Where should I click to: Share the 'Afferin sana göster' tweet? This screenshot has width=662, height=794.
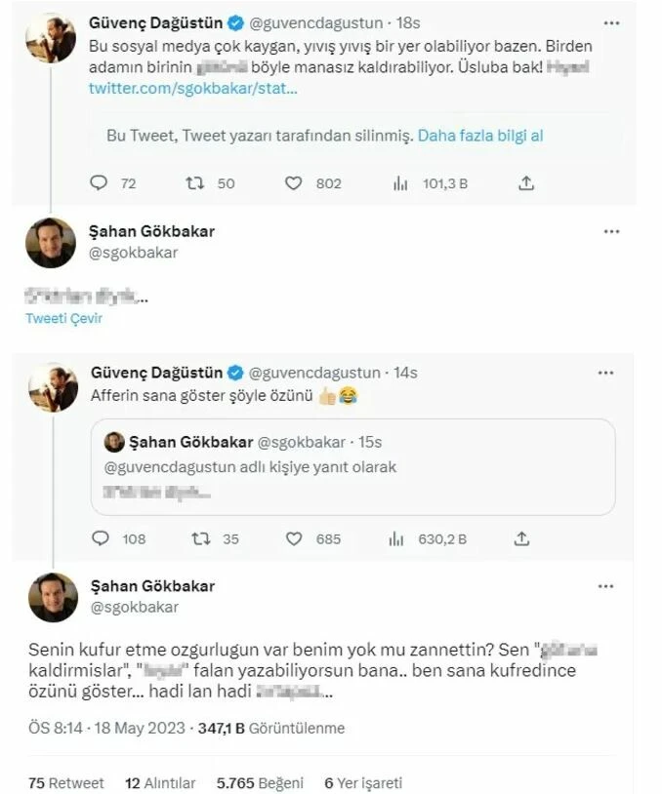coord(520,538)
